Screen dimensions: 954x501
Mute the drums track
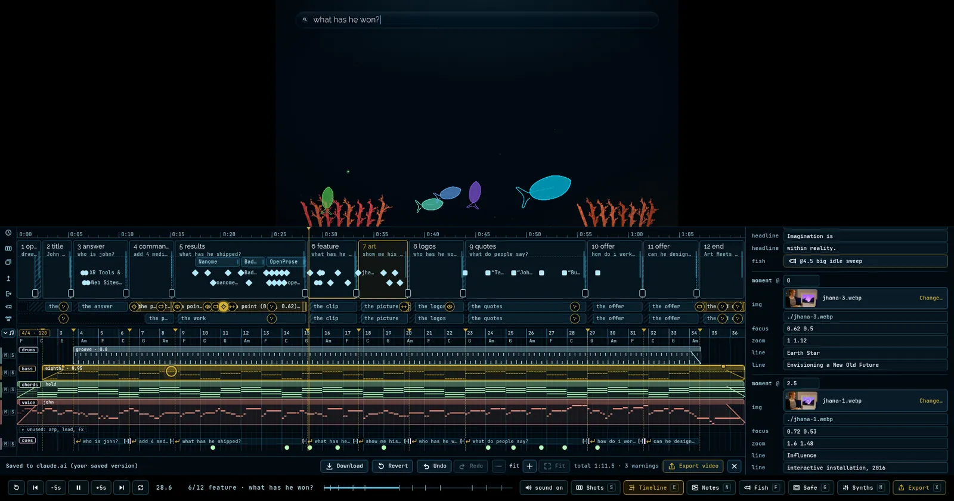pyautogui.click(x=5, y=355)
